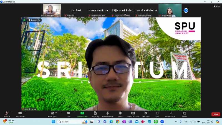Open colorful icon at taskbar far right
The width and height of the screenshot is (222, 125).
pyautogui.click(x=218, y=122)
